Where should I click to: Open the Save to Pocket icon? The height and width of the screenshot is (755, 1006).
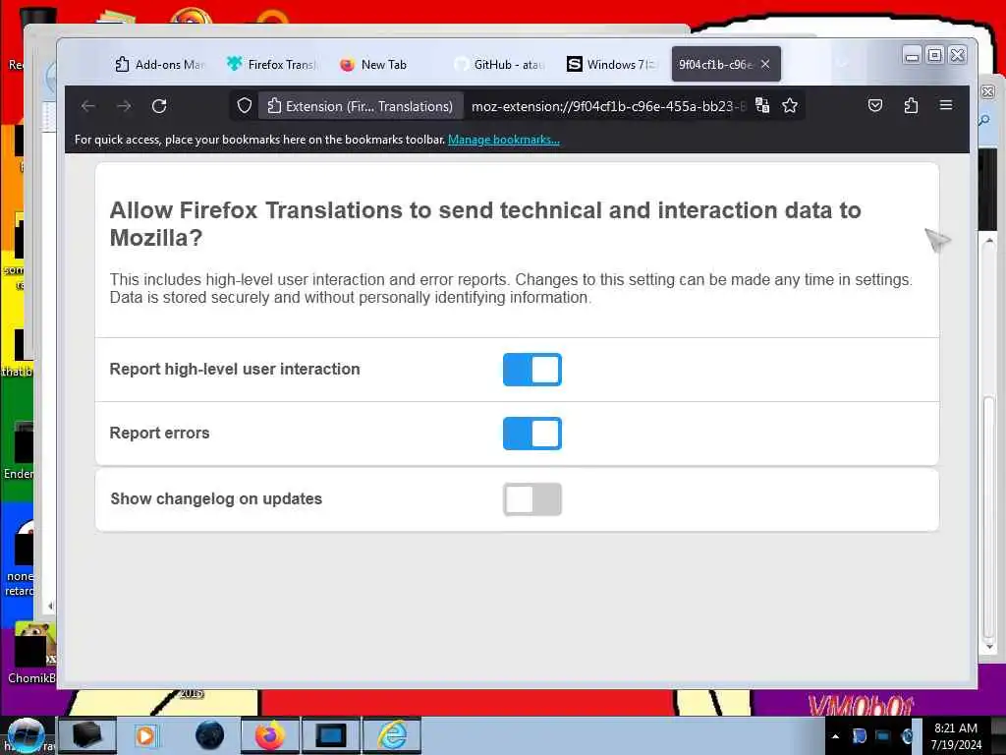pos(875,106)
